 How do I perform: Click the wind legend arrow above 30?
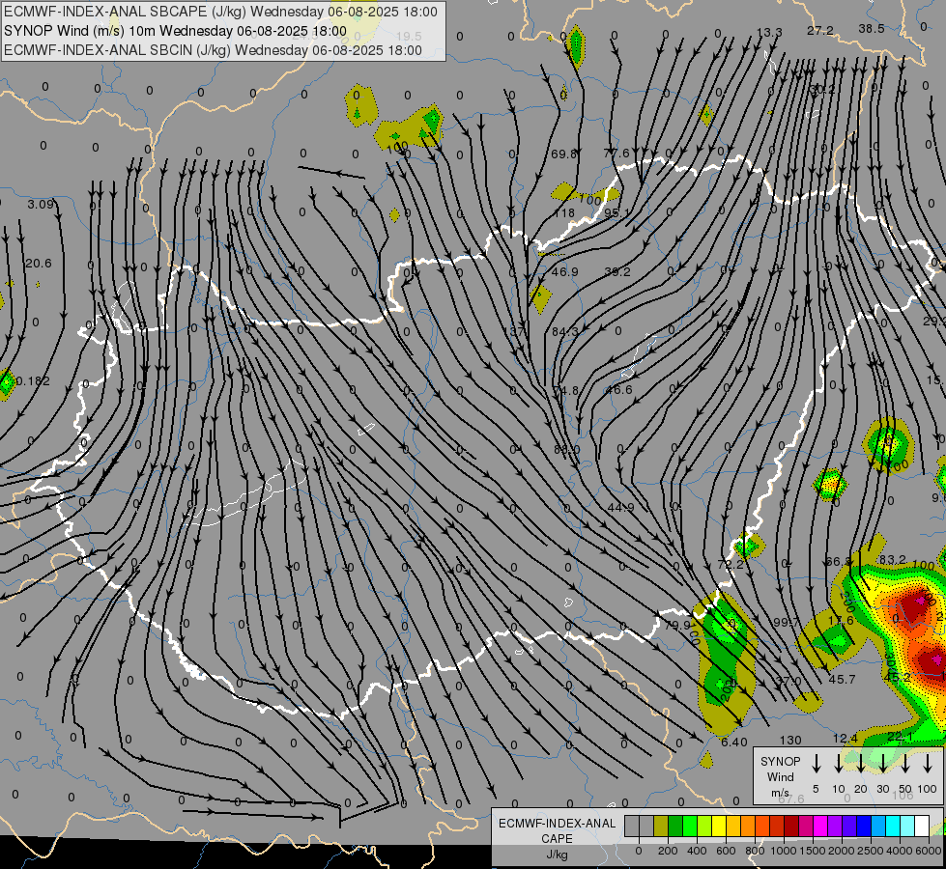[x=882, y=764]
